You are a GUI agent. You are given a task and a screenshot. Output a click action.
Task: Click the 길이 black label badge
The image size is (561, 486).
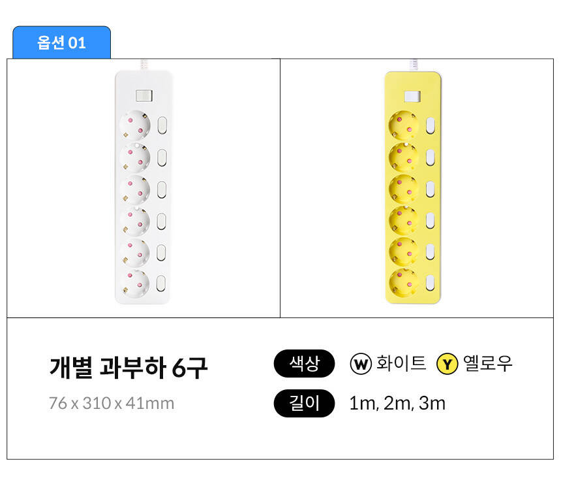[x=304, y=403]
